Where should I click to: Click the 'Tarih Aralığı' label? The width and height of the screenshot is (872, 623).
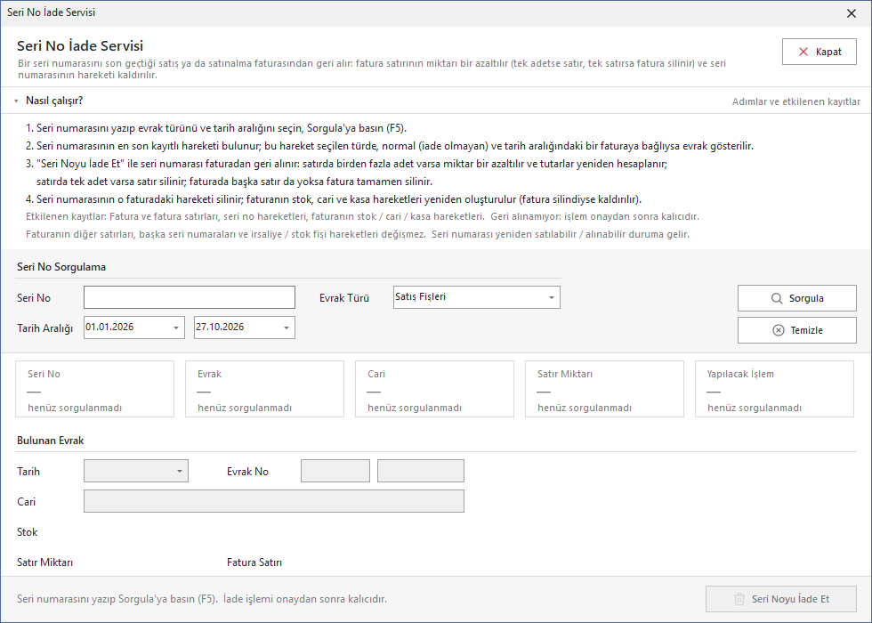coord(45,328)
